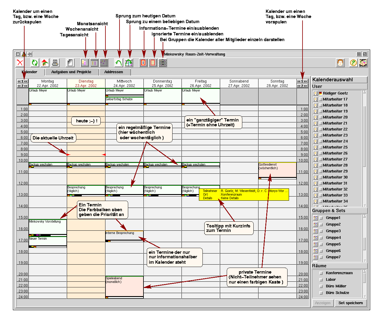Enable the Mitarbeiter 17 checkbox
The image size is (372, 312).
[x=320, y=99]
